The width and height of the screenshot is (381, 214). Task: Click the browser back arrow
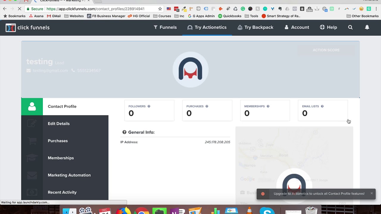pyautogui.click(x=5, y=9)
